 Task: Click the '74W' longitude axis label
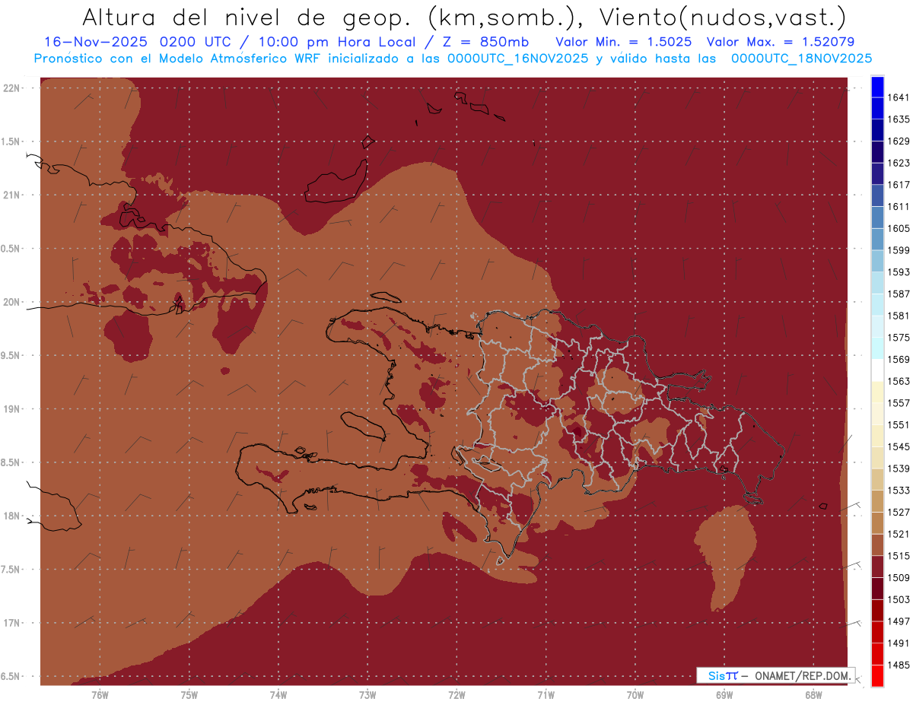point(278,695)
